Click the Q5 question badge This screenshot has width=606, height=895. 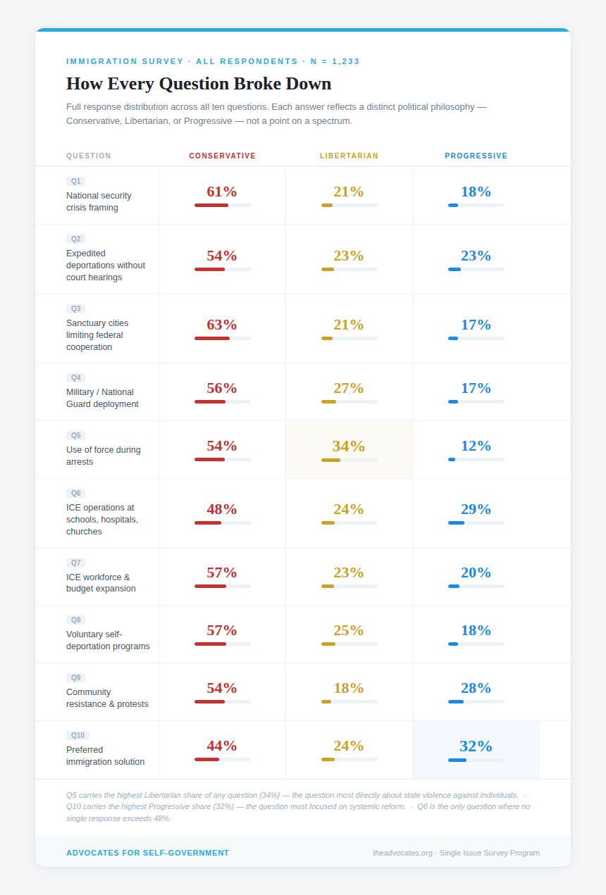pos(75,435)
